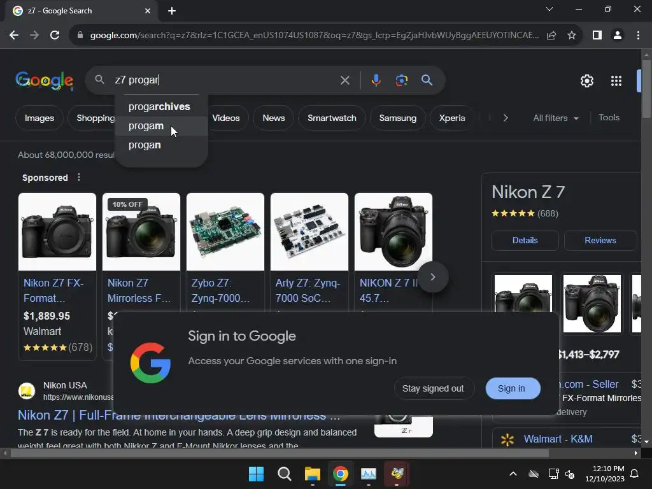
Task: Open the notifications bell in tray
Action: (x=635, y=474)
